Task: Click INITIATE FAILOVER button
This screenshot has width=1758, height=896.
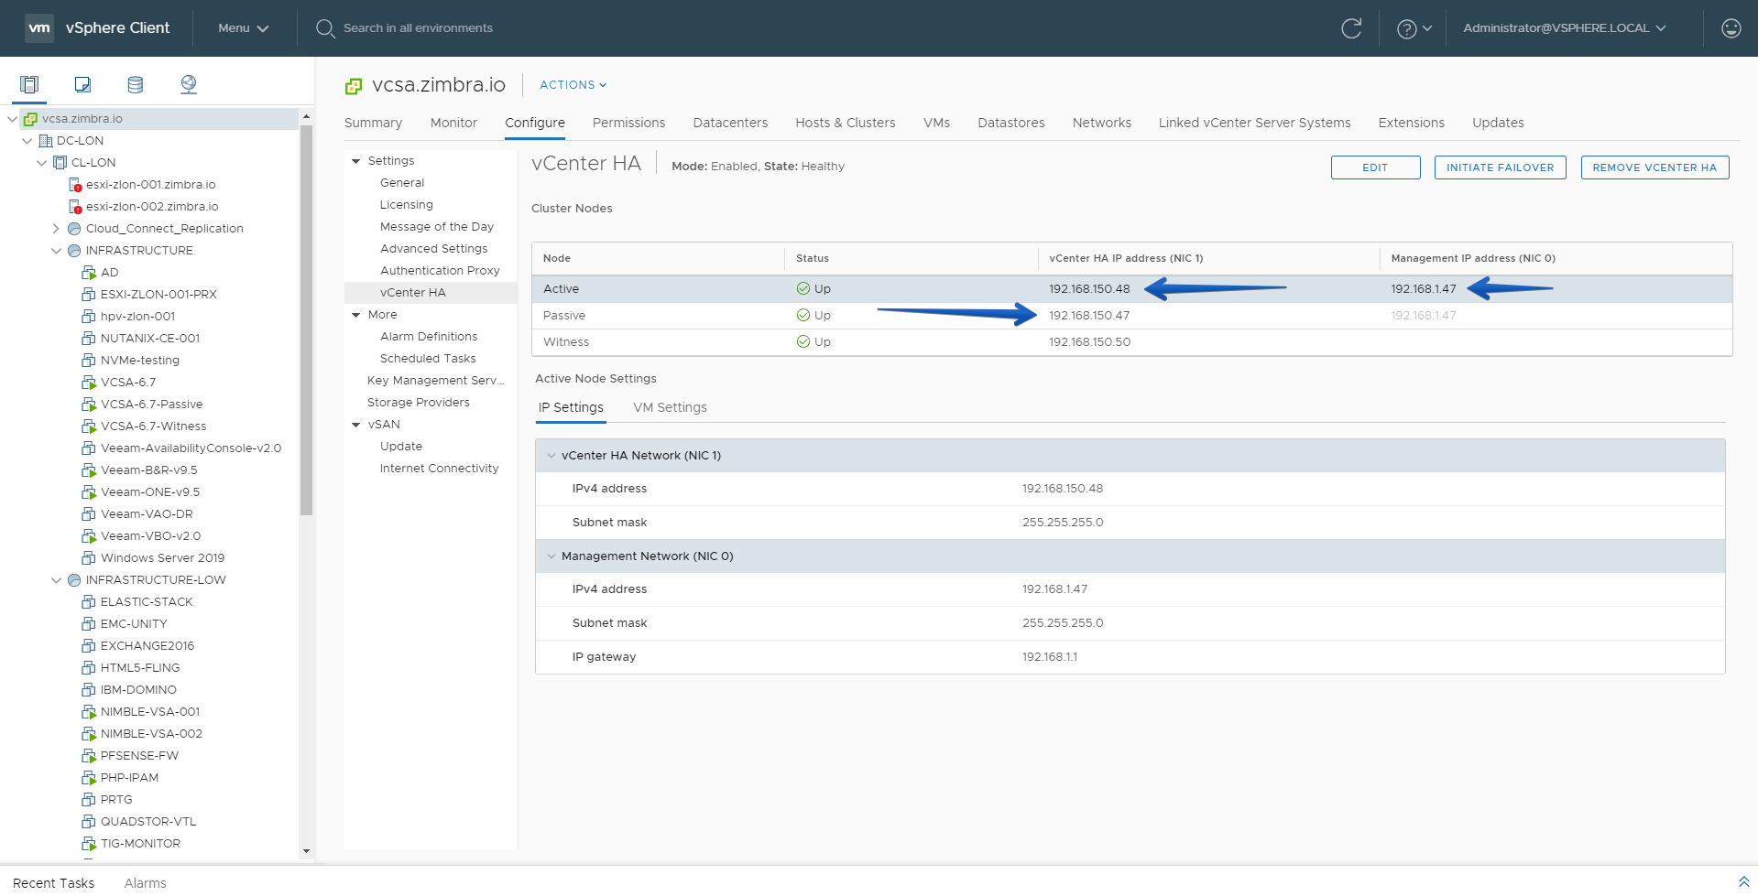Action: click(x=1500, y=167)
